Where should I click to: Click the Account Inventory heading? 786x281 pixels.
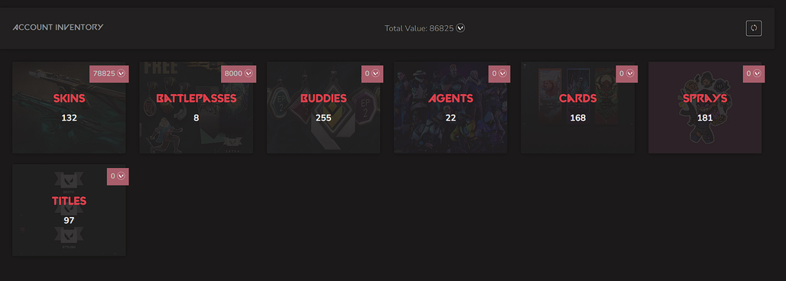58,27
